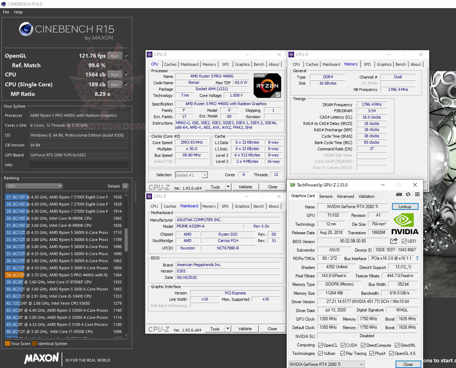Switch to the Sensors tab in GPU-Z
The width and height of the screenshot is (456, 368).
click(x=326, y=196)
